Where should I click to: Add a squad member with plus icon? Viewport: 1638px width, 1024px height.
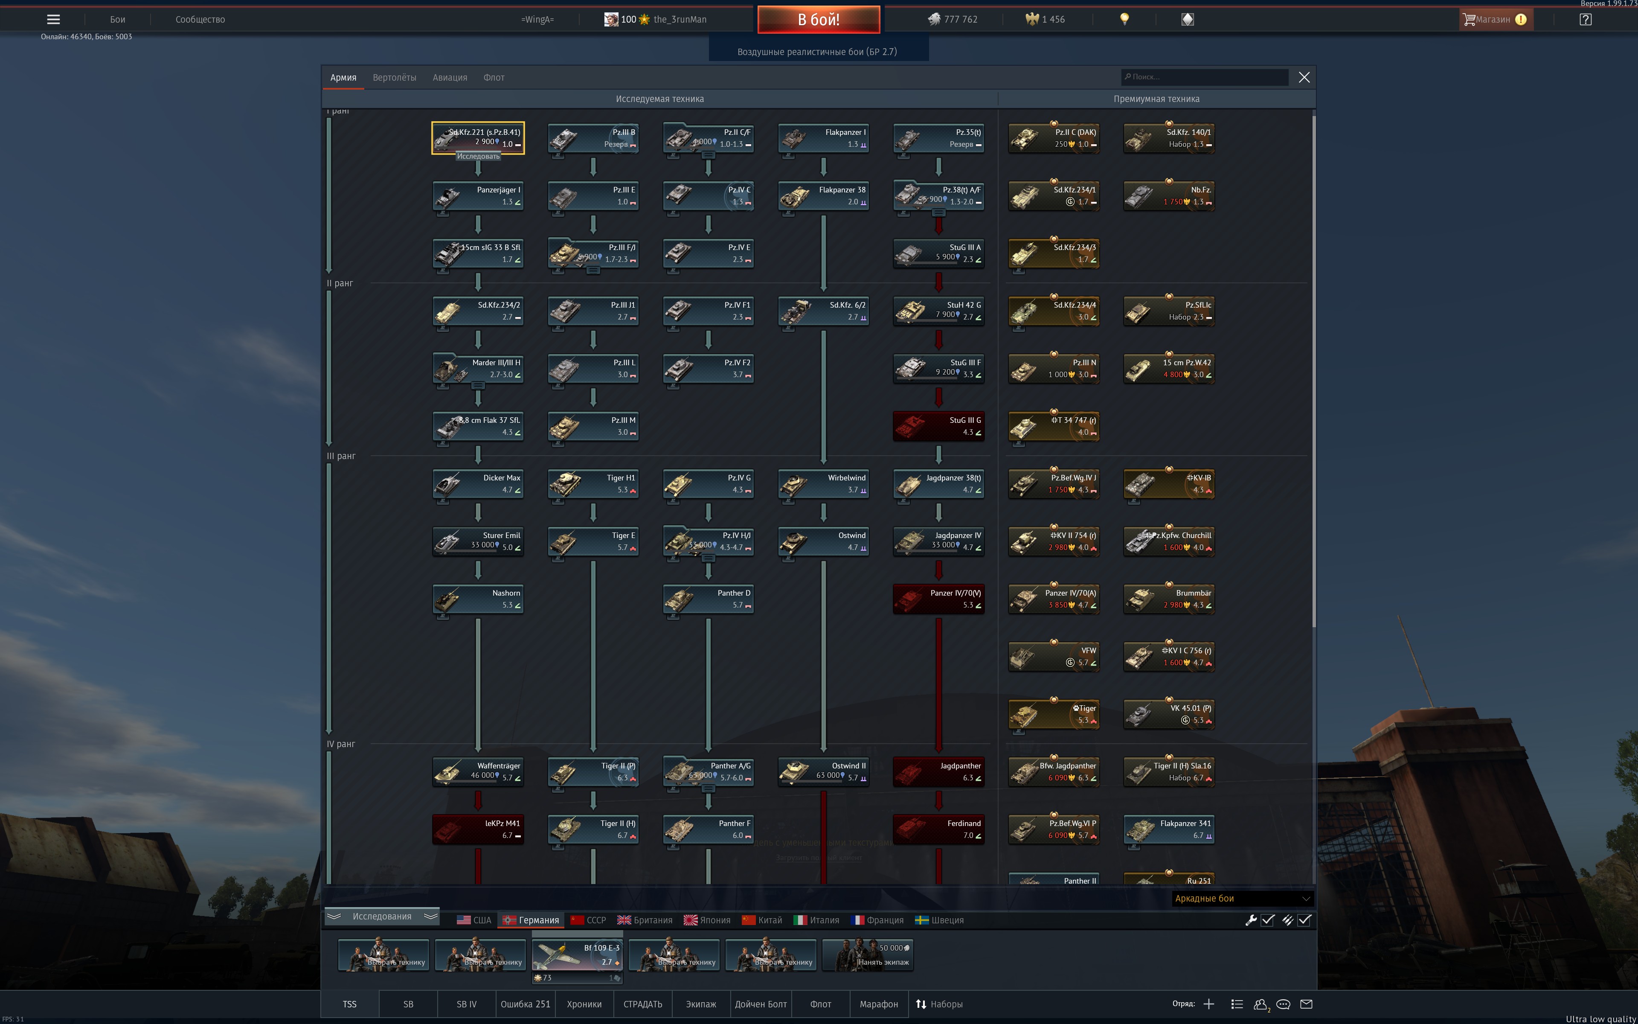pyautogui.click(x=1209, y=1004)
